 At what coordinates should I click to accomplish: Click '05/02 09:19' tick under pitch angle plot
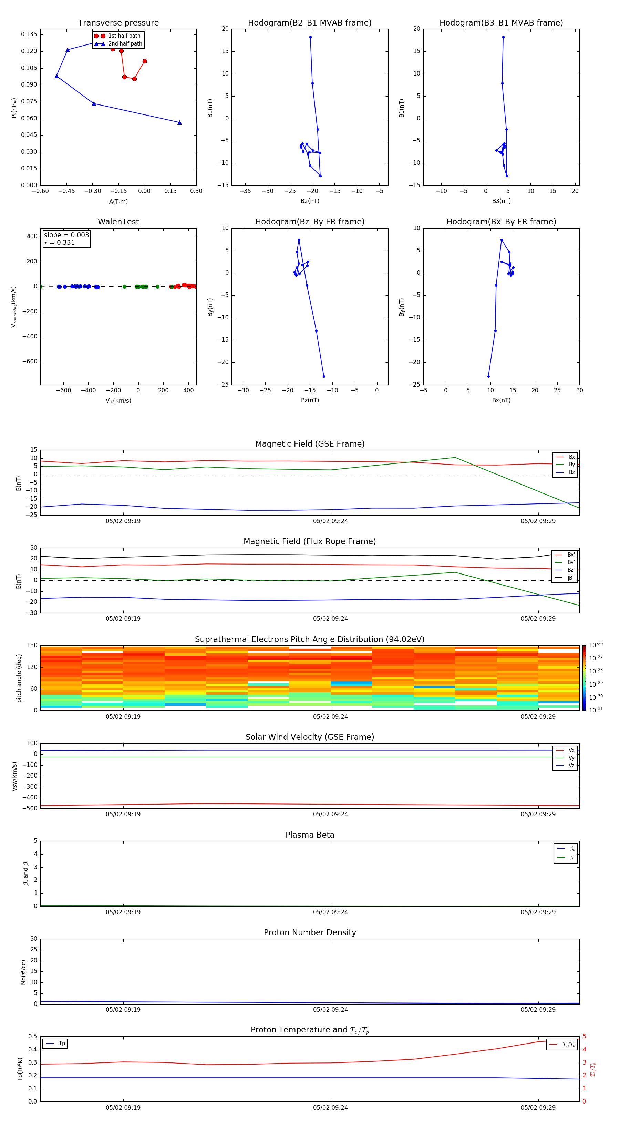123,717
